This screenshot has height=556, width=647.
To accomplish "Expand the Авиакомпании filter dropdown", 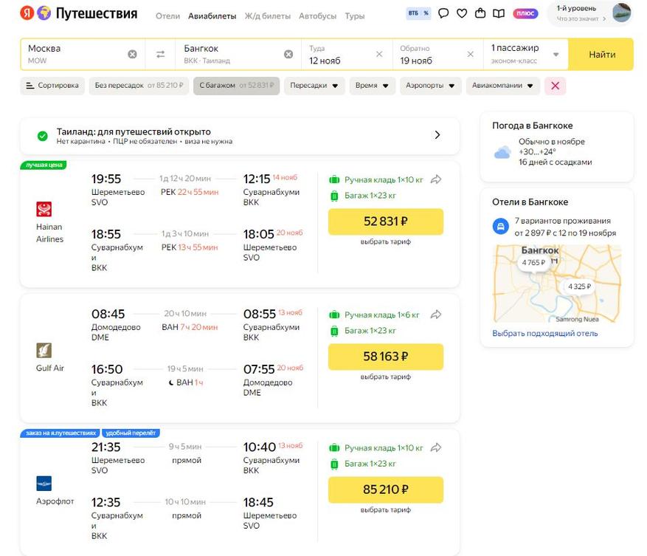I will click(x=503, y=86).
